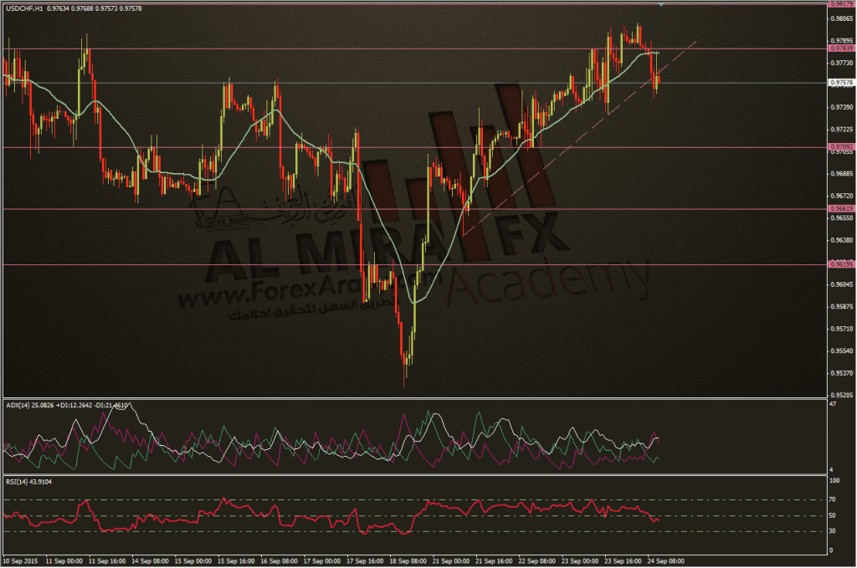The image size is (857, 568).
Task: Click the 17 Sep 16:00 time label
Action: 365,561
